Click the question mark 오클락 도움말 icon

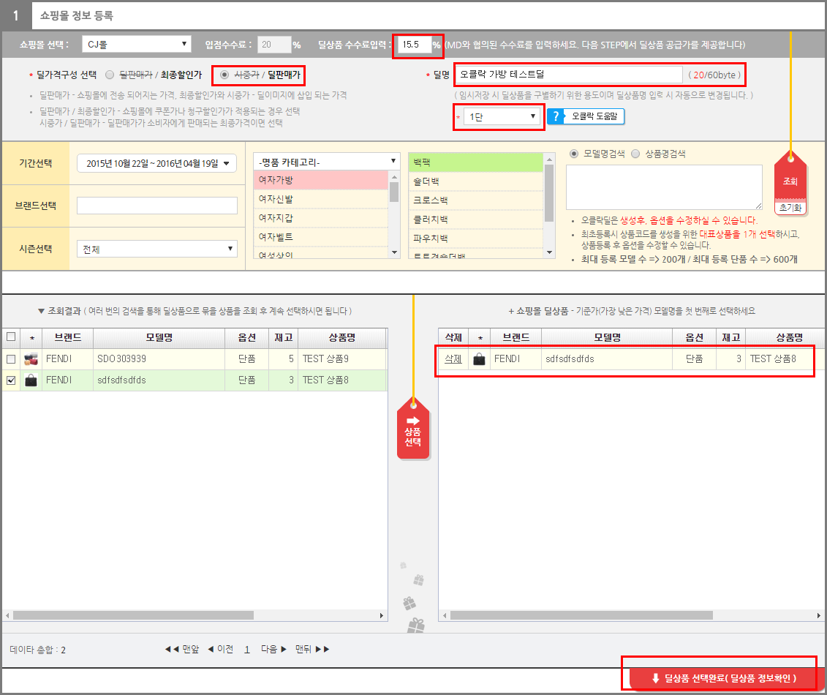point(557,117)
